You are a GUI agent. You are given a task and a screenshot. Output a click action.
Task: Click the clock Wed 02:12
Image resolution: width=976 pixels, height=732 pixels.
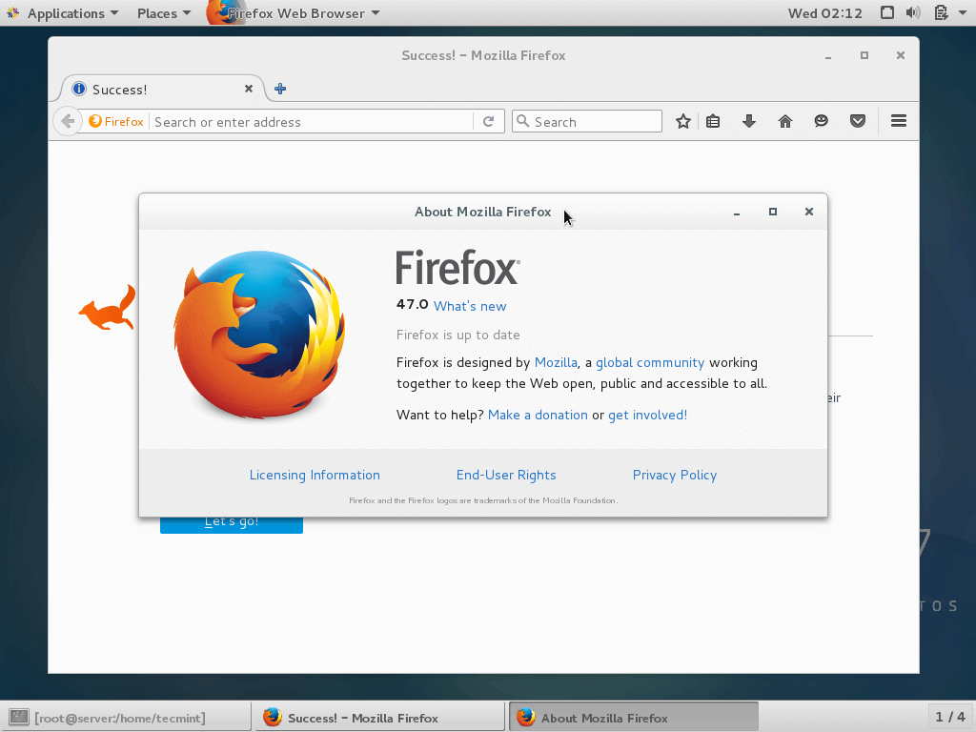pyautogui.click(x=824, y=13)
